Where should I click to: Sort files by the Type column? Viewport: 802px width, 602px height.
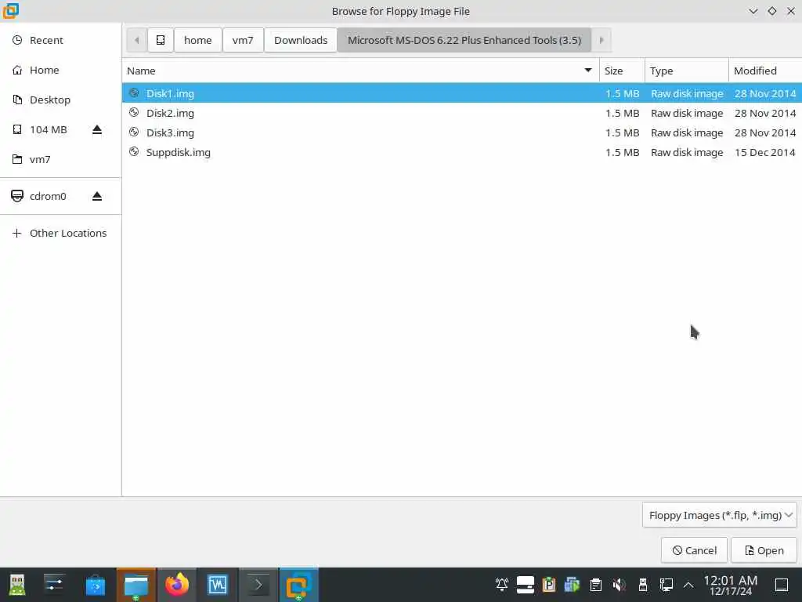coord(687,71)
